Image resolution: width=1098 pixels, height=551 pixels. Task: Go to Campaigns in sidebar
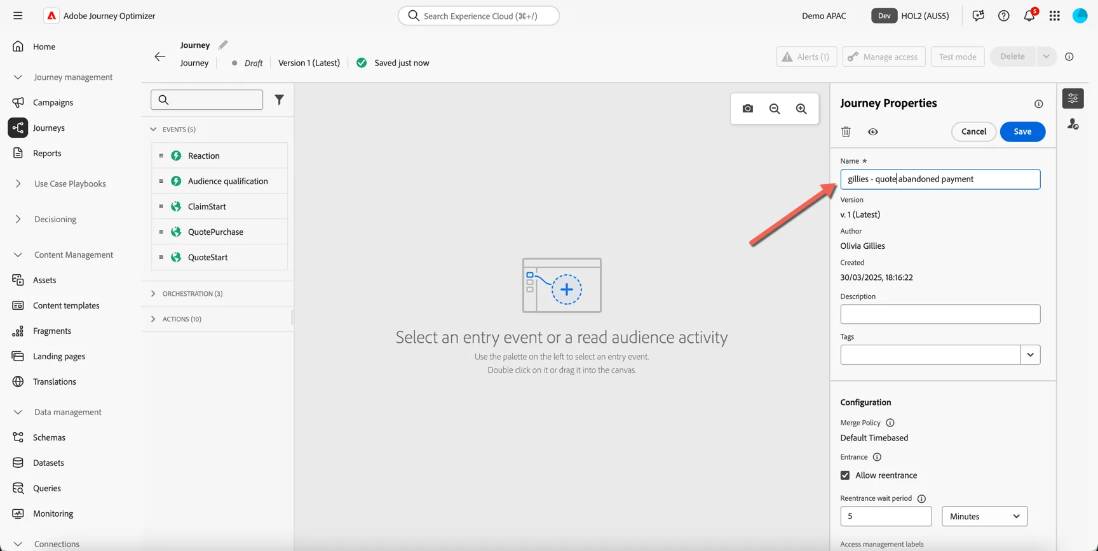tap(53, 102)
